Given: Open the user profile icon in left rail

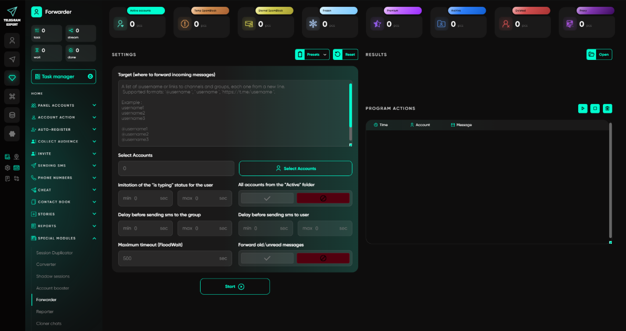Looking at the screenshot, I should point(12,40).
